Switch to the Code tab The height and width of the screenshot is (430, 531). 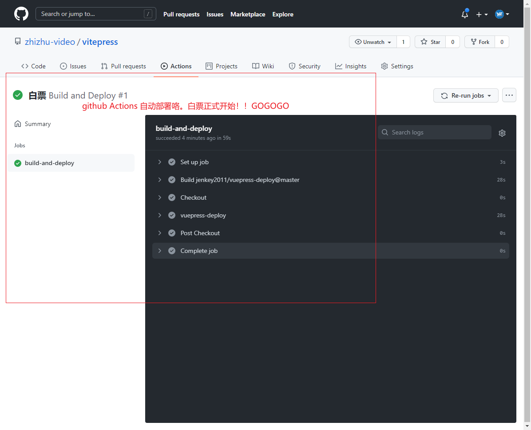coord(33,67)
